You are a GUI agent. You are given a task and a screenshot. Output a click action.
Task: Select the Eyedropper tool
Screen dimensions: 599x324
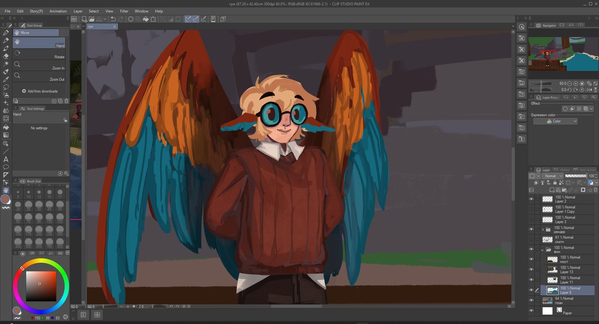coord(6,79)
